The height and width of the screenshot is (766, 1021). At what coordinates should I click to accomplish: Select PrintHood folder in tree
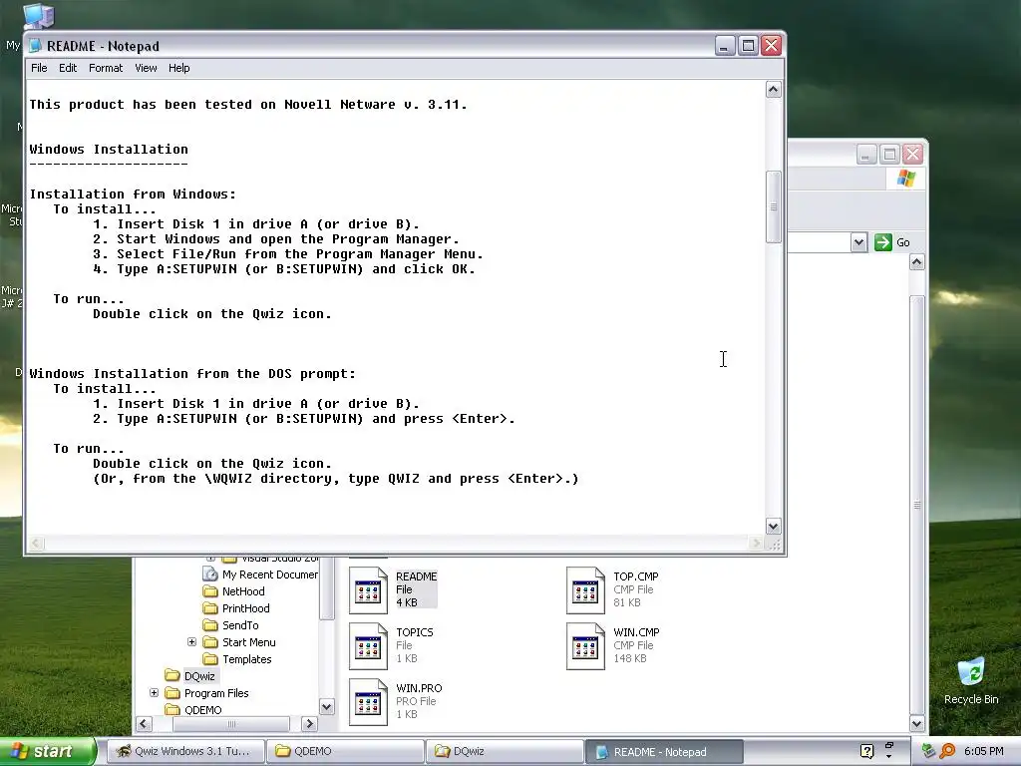[x=245, y=608]
